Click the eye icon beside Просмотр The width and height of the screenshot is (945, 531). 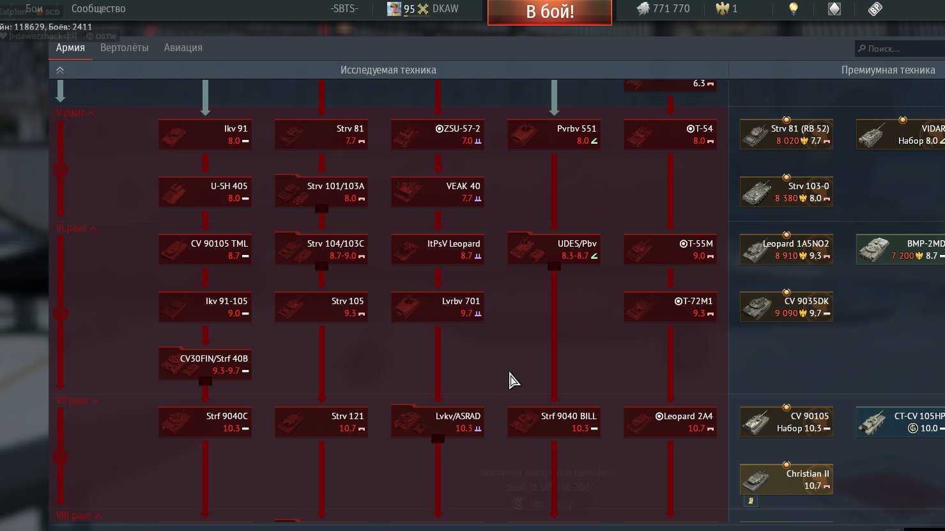(x=518, y=504)
